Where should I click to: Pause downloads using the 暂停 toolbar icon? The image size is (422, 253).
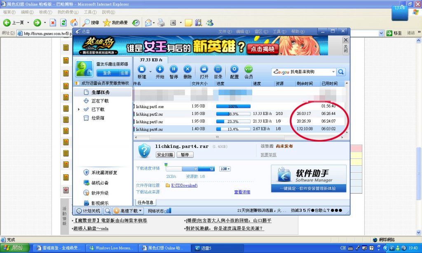173,69
